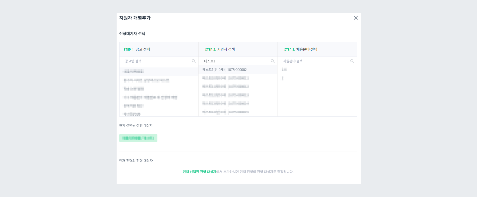Click the green selected candidate chip
Image resolution: width=477 pixels, height=197 pixels.
pos(138,138)
